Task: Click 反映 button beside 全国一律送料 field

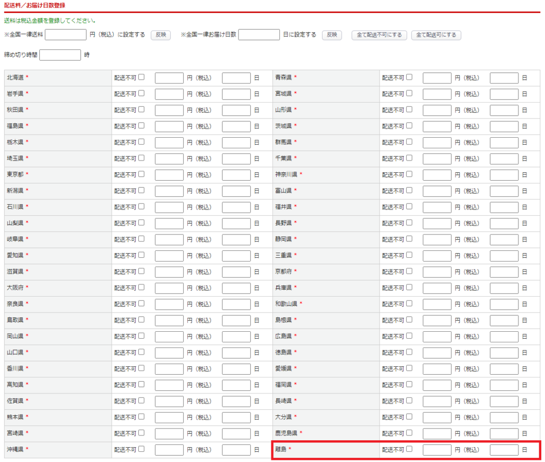Action: pos(161,35)
